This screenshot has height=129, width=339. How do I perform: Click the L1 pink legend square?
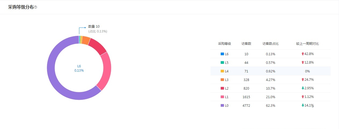tap(222, 97)
